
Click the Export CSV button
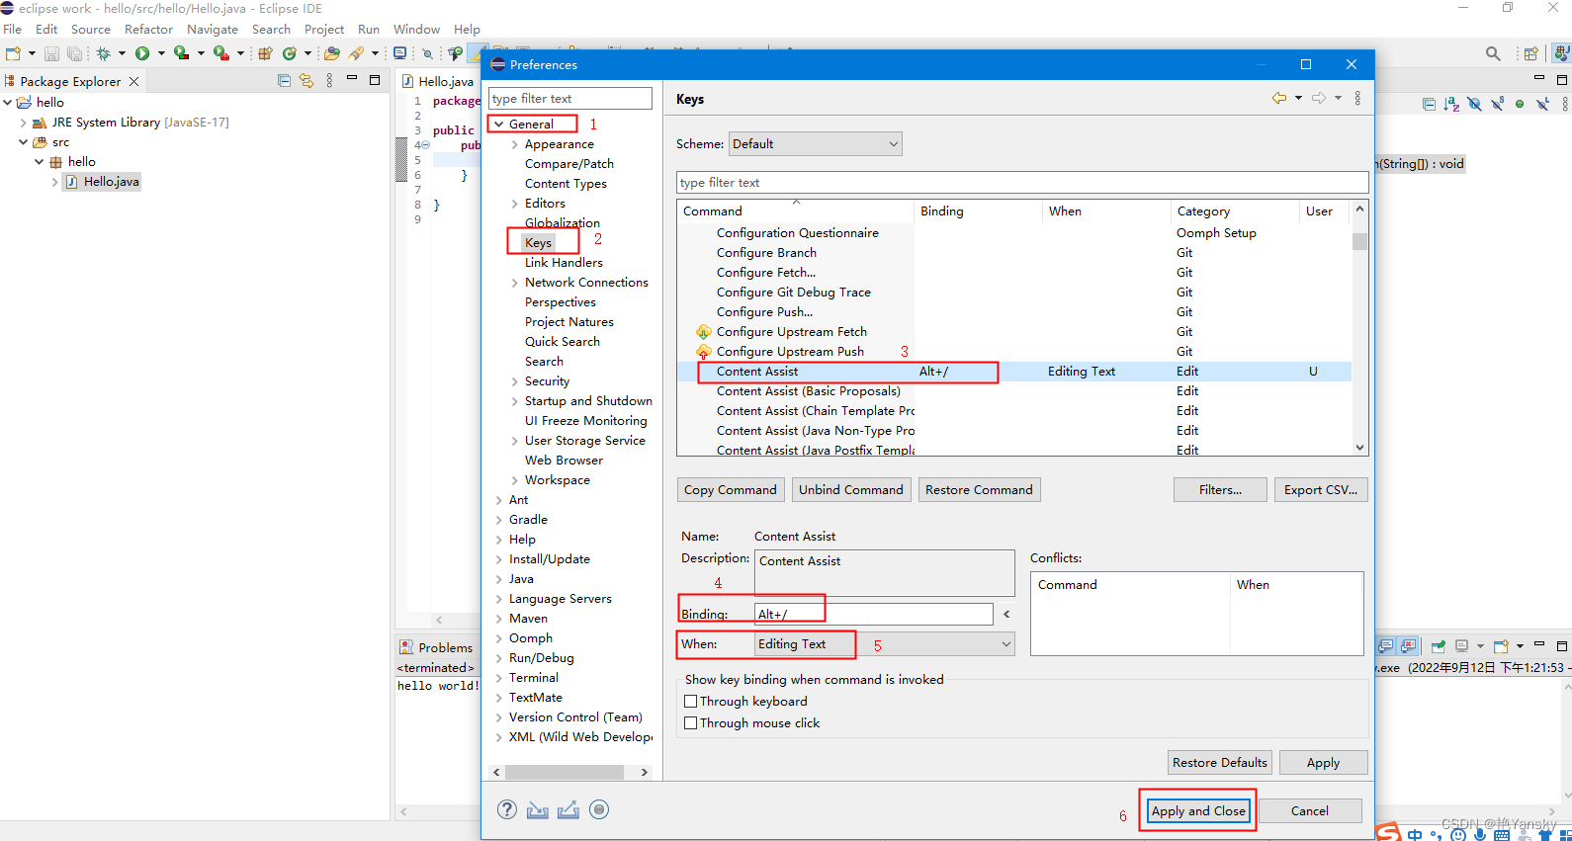coord(1321,489)
